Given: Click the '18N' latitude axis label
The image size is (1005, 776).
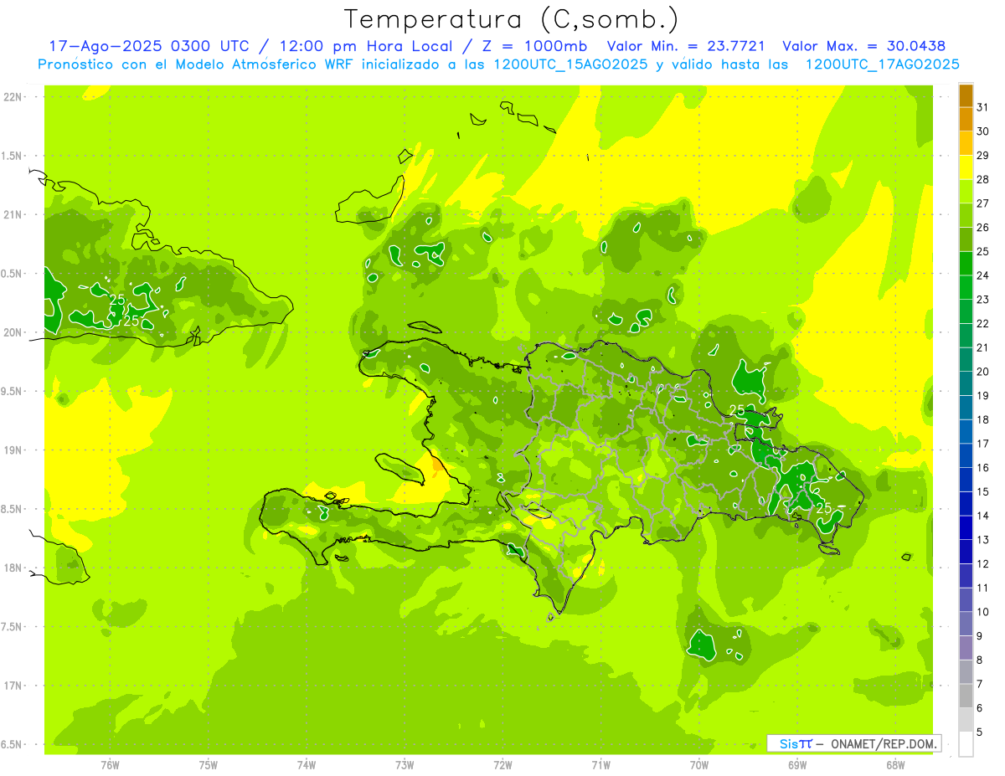Looking at the screenshot, I should point(13,568).
